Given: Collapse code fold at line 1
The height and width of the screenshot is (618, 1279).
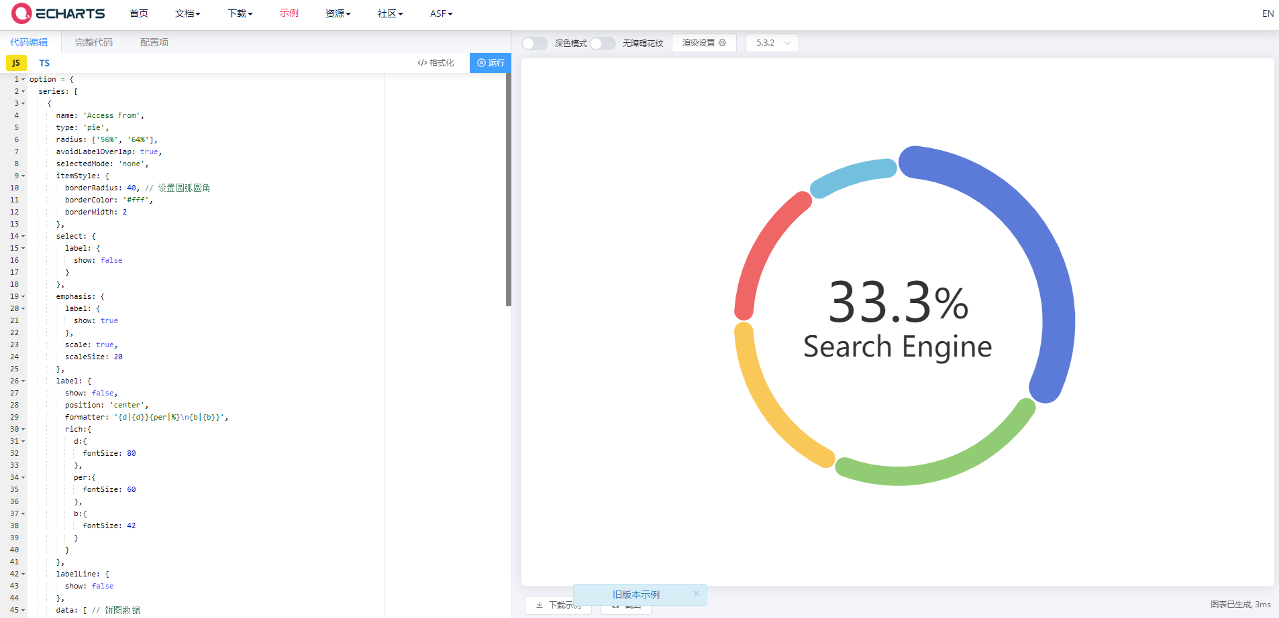Looking at the screenshot, I should pos(23,79).
